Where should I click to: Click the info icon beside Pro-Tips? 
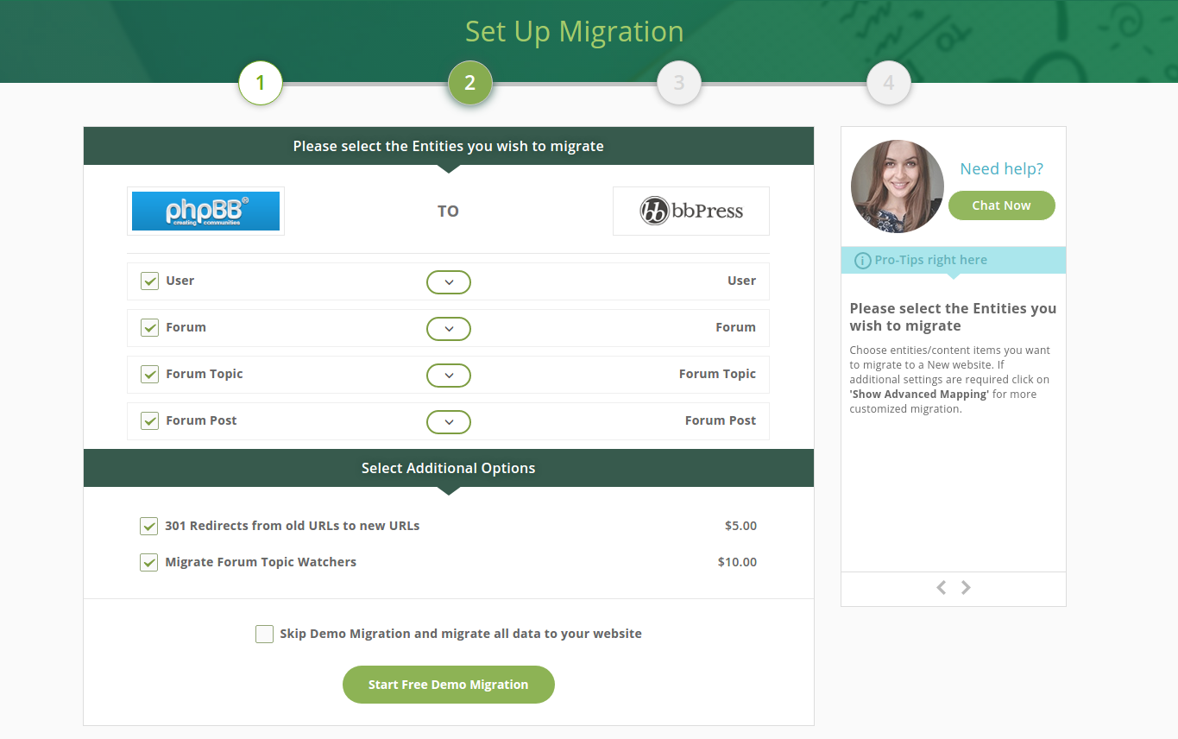tap(862, 260)
